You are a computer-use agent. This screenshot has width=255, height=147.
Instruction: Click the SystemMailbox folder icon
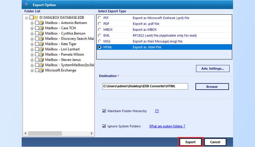point(41,65)
